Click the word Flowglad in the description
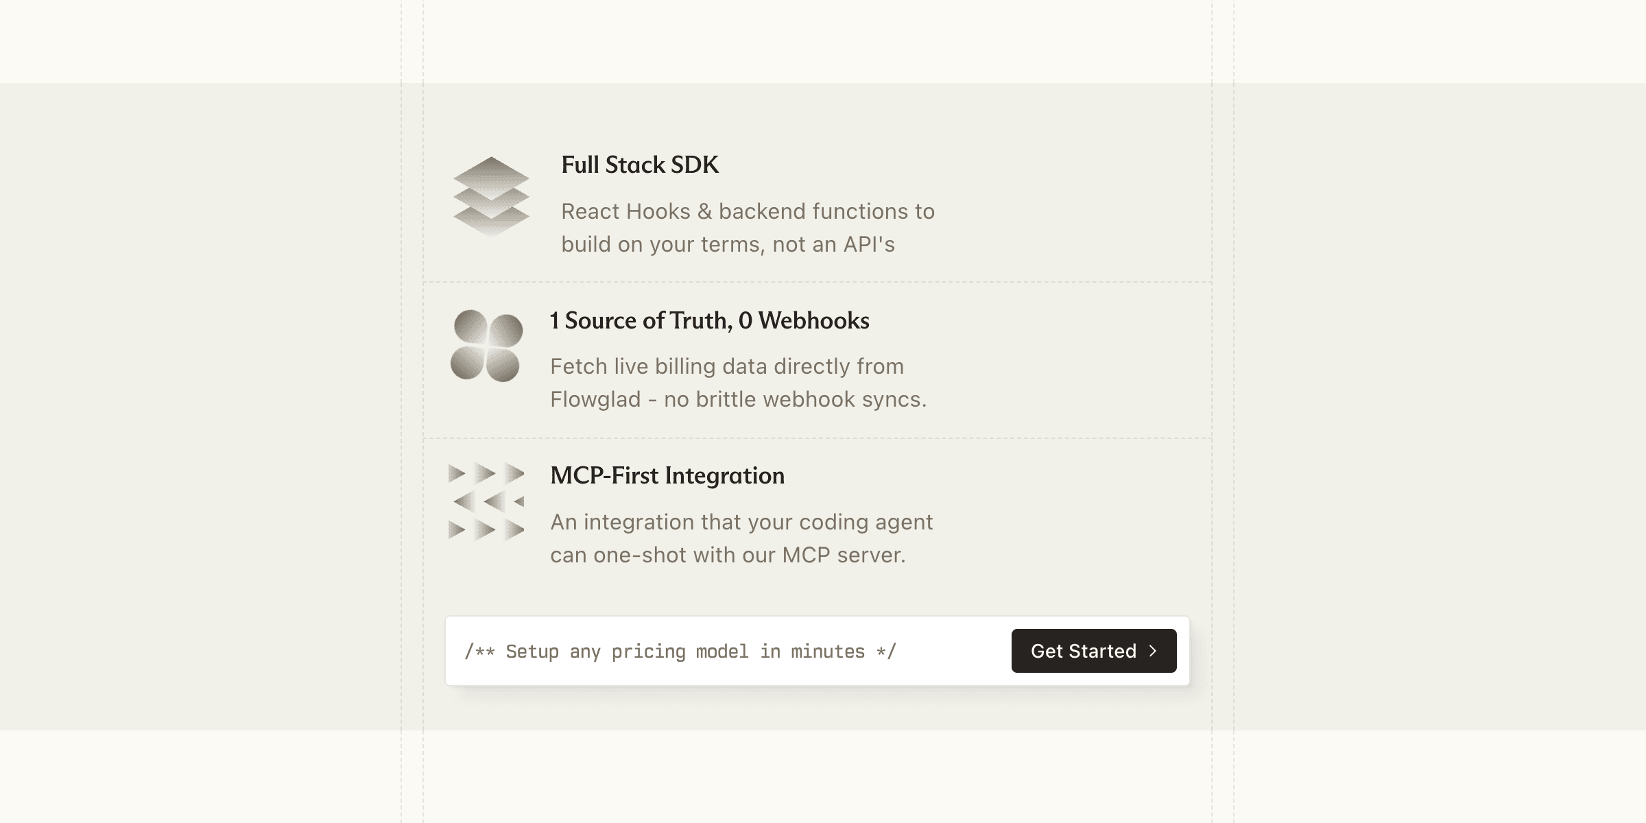The image size is (1646, 823). [x=595, y=400]
